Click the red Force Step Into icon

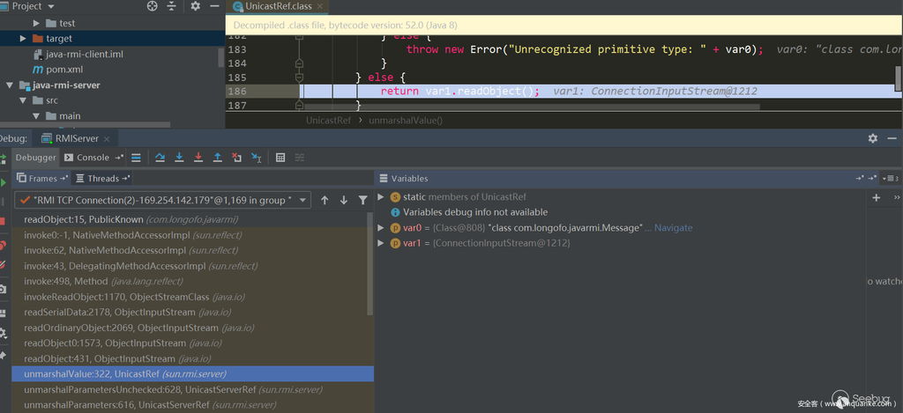click(198, 158)
